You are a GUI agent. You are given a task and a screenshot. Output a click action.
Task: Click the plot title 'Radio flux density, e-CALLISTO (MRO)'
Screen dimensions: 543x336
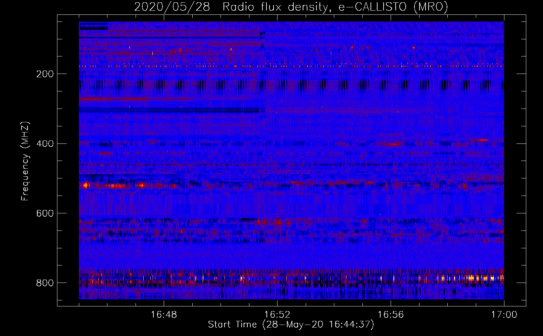335,7
